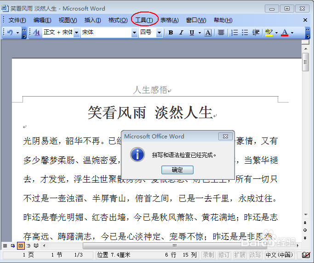The image size is (314, 263).
Task: Click 中文(中国) language indicator
Action: 279,255
